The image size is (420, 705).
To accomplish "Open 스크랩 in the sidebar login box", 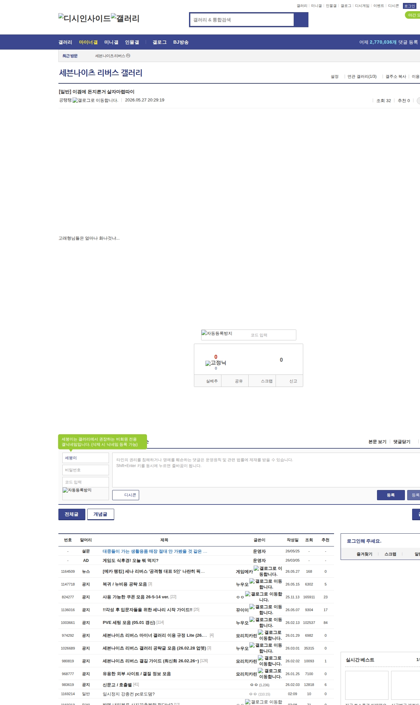I will (390, 554).
